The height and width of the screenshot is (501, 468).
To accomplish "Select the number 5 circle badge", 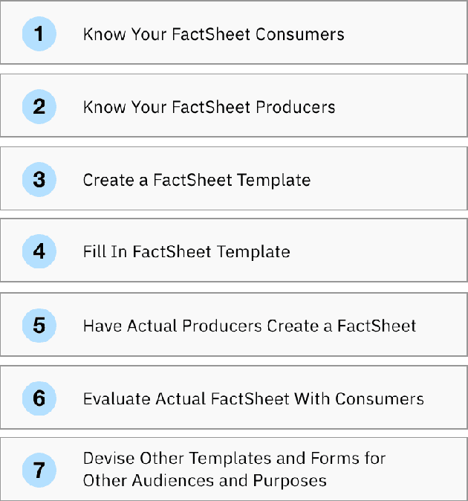I will click(x=39, y=325).
